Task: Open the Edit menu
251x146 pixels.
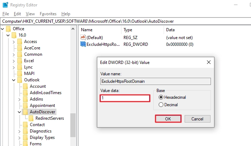Action: pyautogui.click(x=17, y=14)
